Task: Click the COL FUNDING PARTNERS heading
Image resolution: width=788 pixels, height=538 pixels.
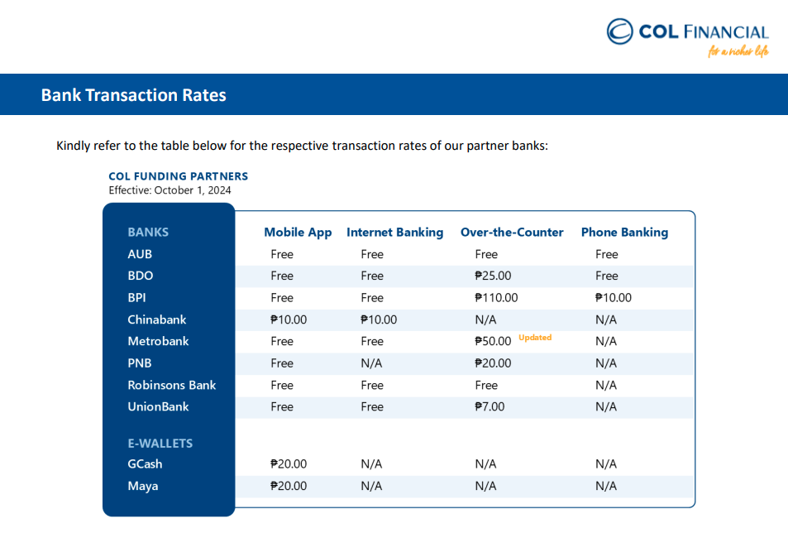Action: (178, 176)
